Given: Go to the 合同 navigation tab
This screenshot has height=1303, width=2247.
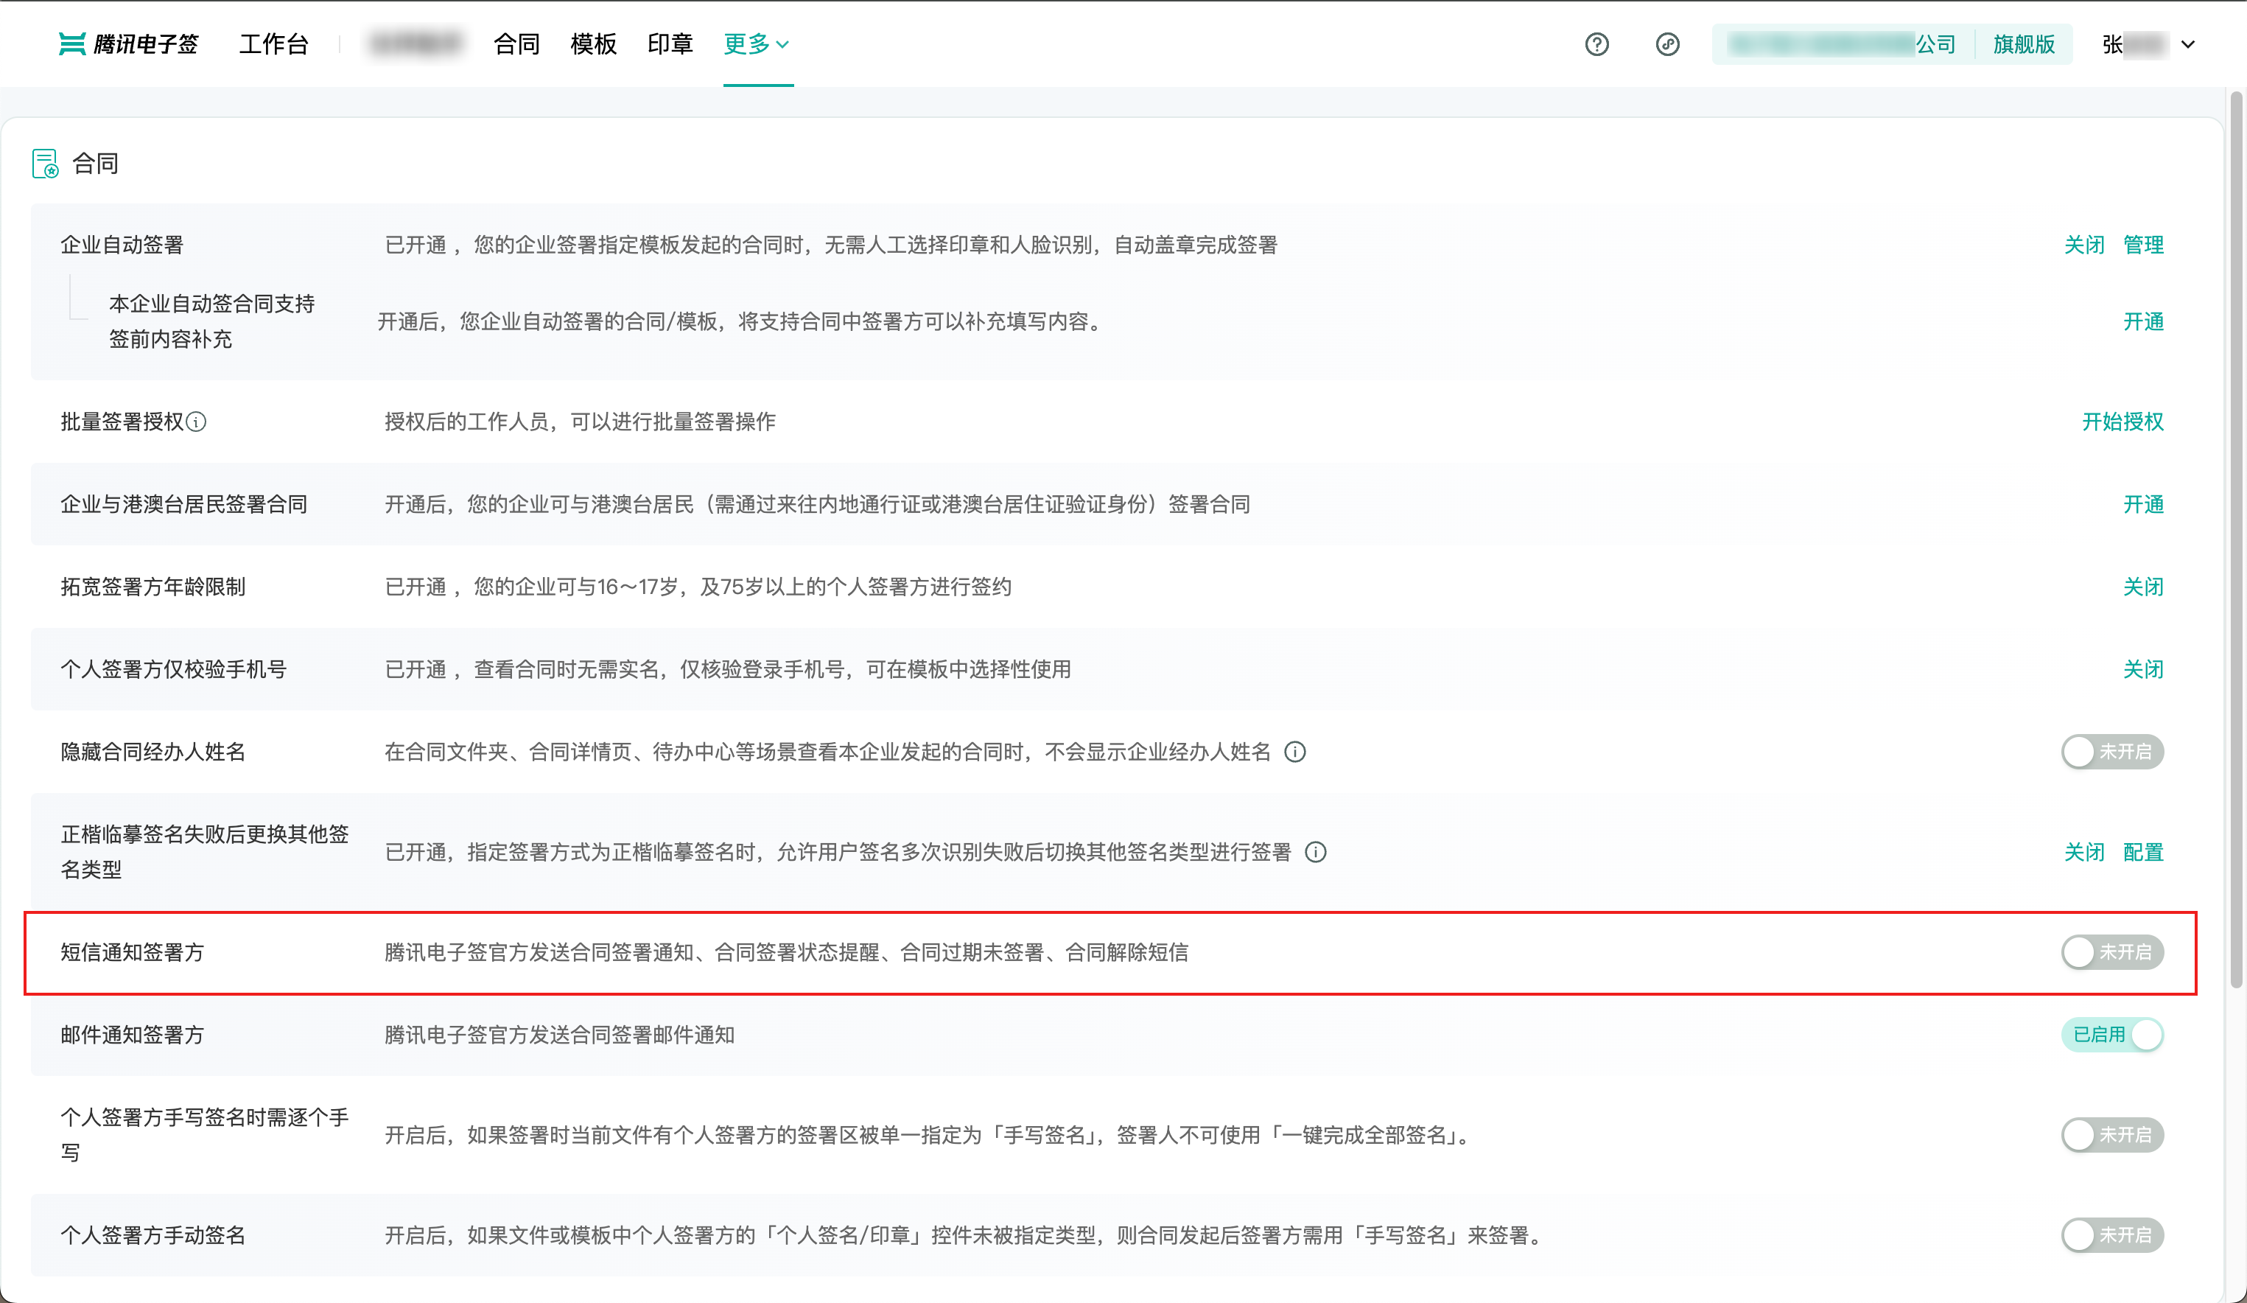Looking at the screenshot, I should [x=516, y=43].
